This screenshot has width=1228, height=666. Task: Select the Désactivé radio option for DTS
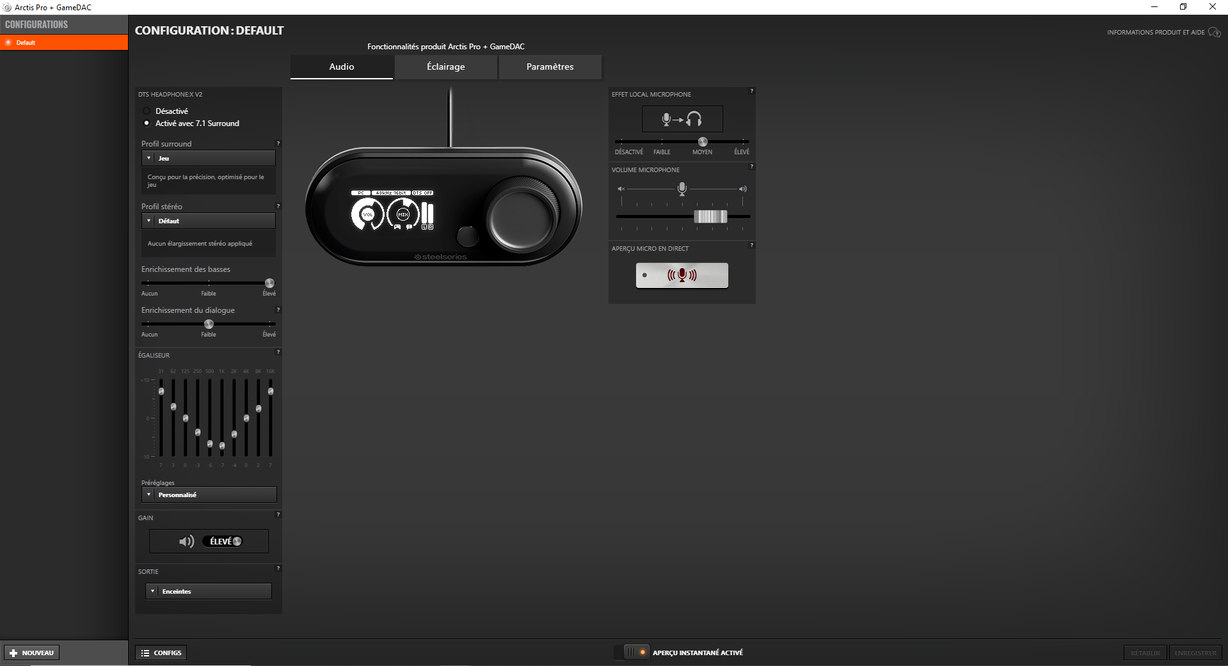[x=147, y=111]
